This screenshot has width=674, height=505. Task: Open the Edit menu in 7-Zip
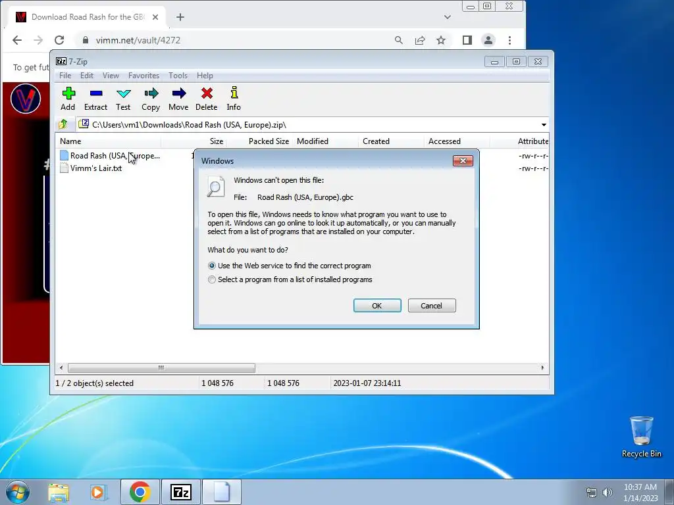tap(87, 76)
